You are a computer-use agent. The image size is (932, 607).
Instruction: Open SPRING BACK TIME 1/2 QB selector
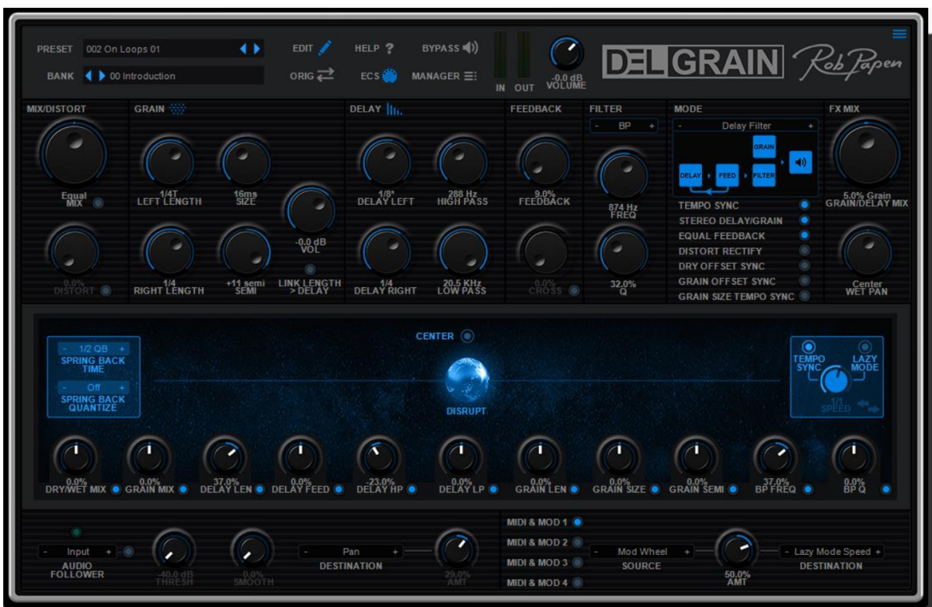92,349
